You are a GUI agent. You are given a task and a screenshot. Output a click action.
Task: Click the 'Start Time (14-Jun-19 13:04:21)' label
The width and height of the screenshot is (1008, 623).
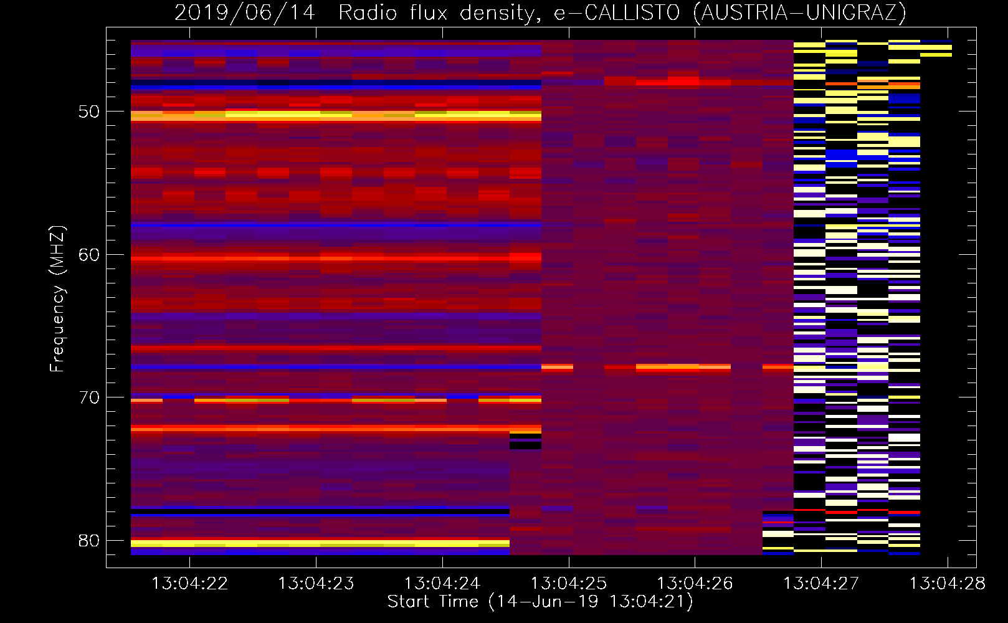(540, 602)
